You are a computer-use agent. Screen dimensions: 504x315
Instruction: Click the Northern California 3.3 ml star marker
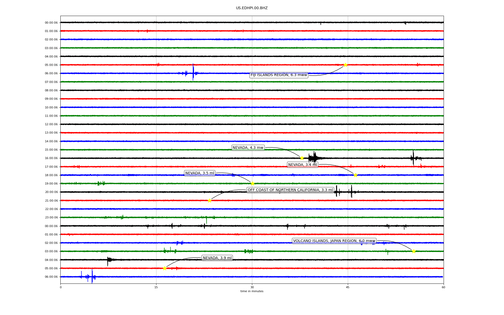[x=209, y=201]
